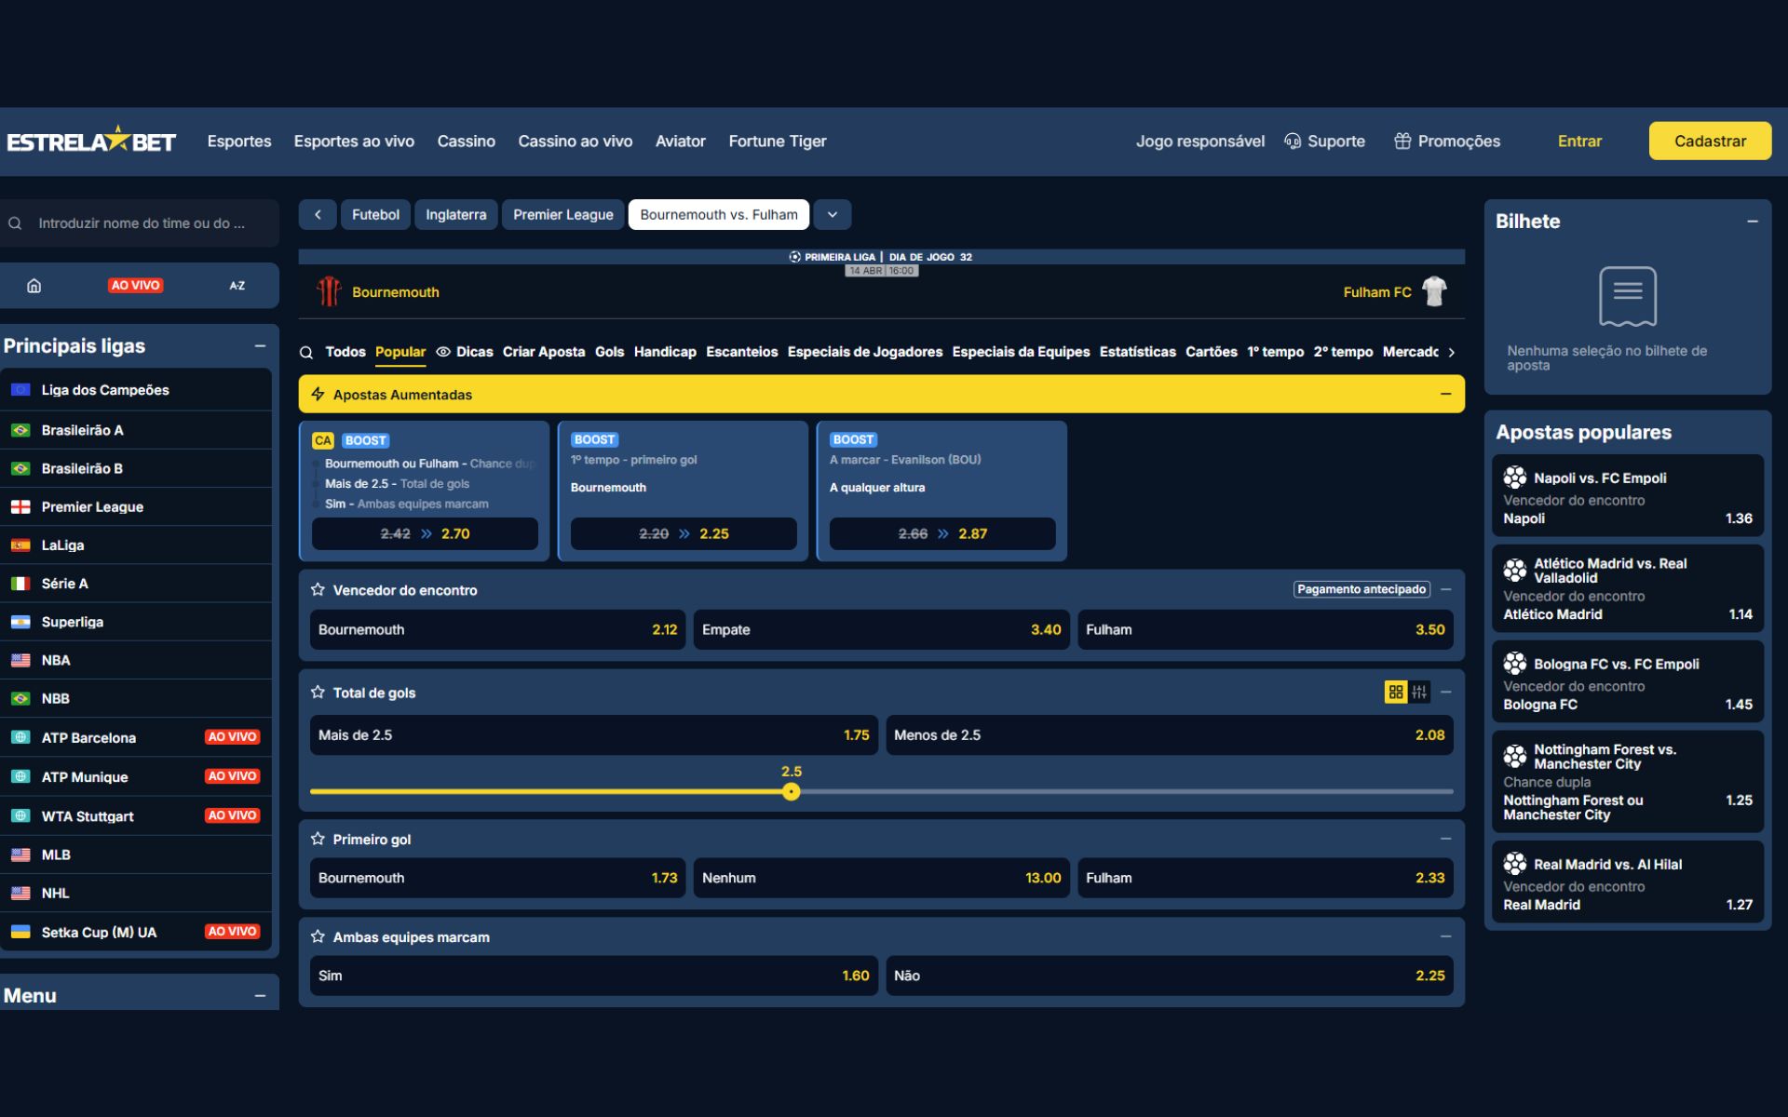This screenshot has width=1788, height=1117.
Task: Click the market search magnifier icon
Action: click(x=305, y=352)
